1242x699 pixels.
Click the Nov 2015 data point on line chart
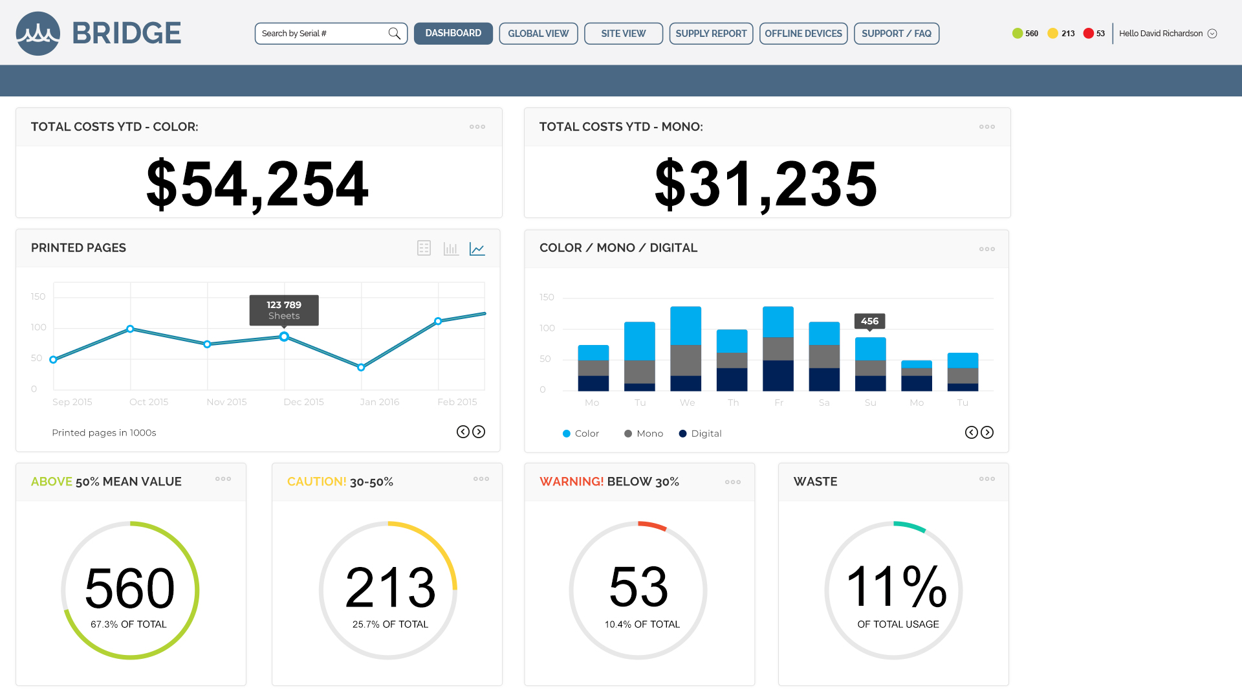coord(207,344)
